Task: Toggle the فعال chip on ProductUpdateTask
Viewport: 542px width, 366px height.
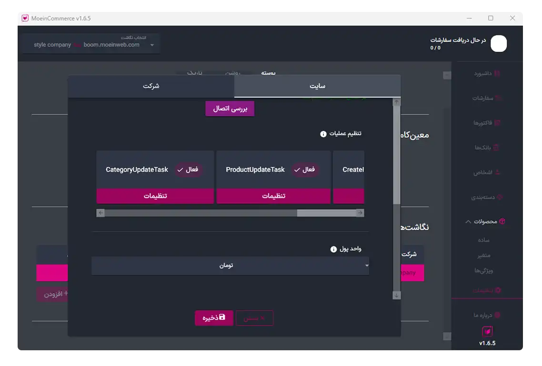Action: (304, 170)
